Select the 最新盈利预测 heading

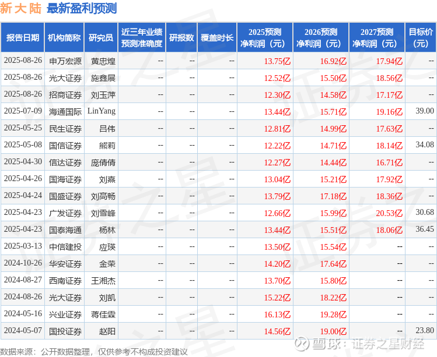(82, 9)
